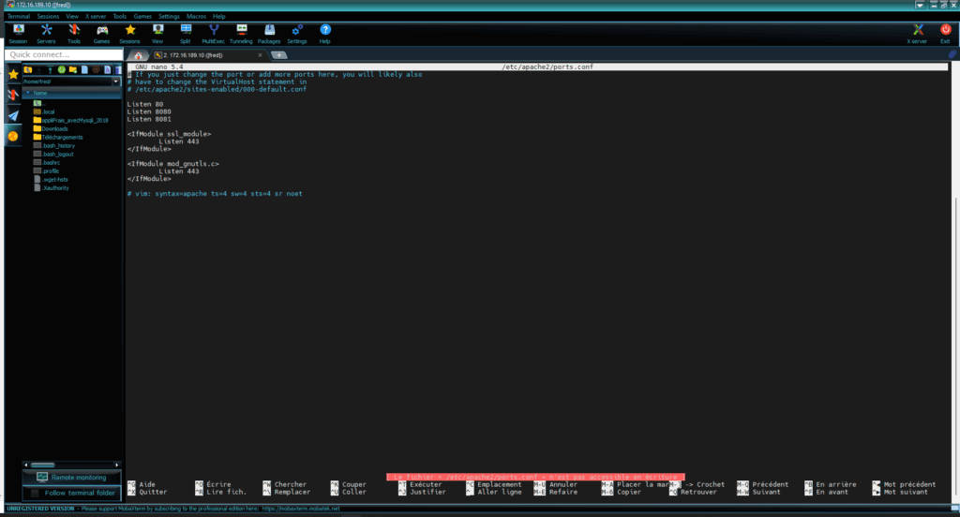
Task: Click the Split terminal icon
Action: 185,34
